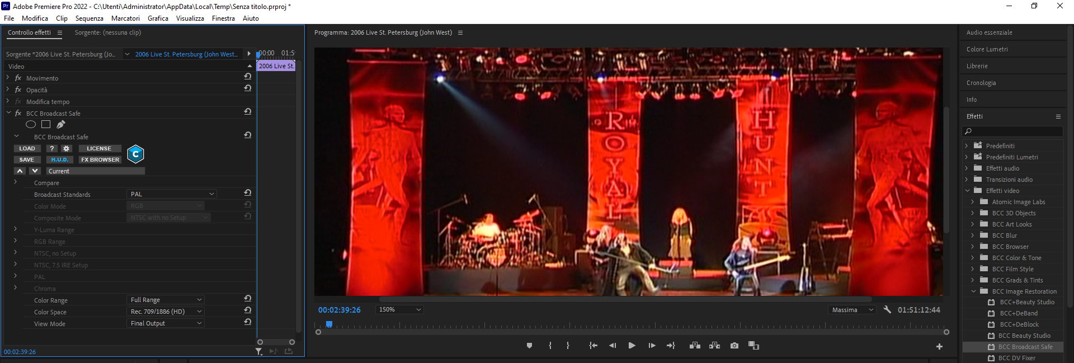Viewport: 1074px width, 363px height.
Task: Toggle the Opacità fx switch
Action: coord(18,89)
